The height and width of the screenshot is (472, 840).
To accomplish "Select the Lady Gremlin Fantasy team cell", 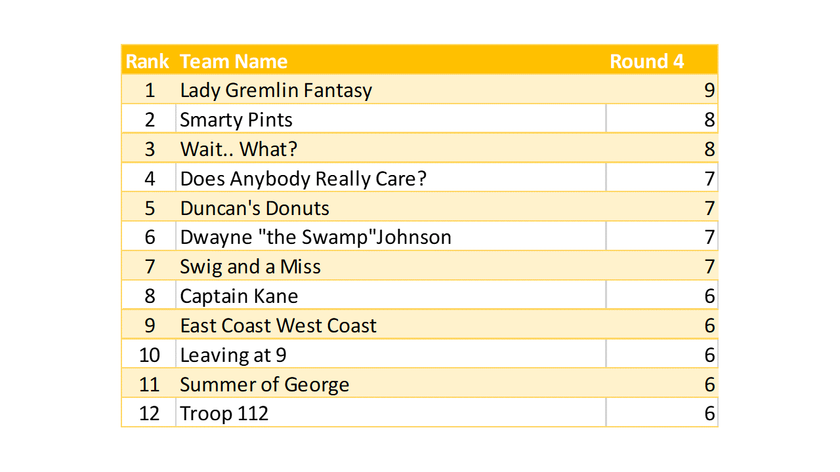I will (276, 90).
